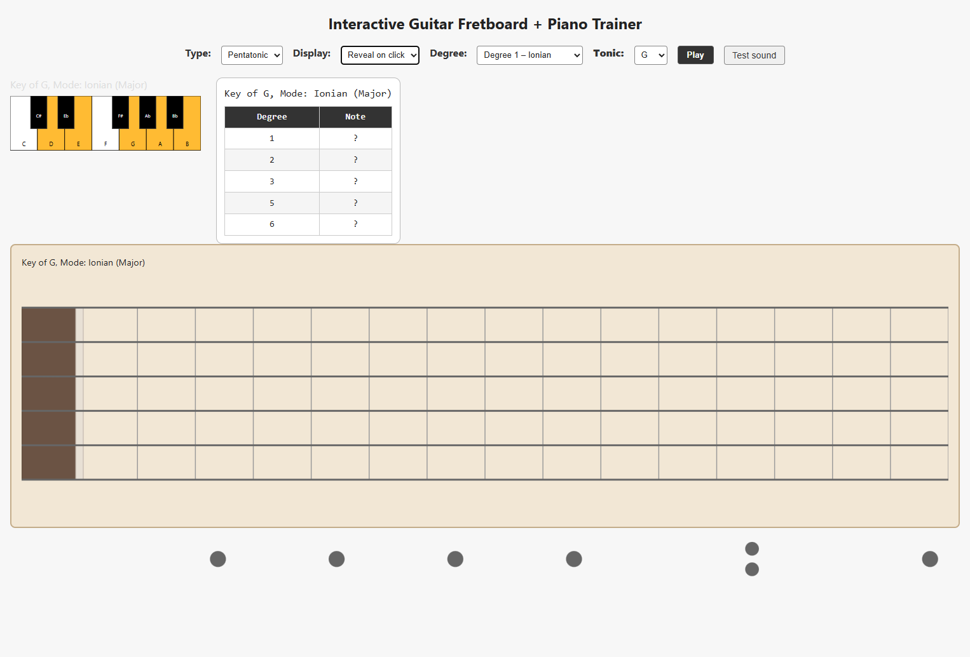Click the Eb black piano key
The image size is (970, 657).
tap(66, 112)
